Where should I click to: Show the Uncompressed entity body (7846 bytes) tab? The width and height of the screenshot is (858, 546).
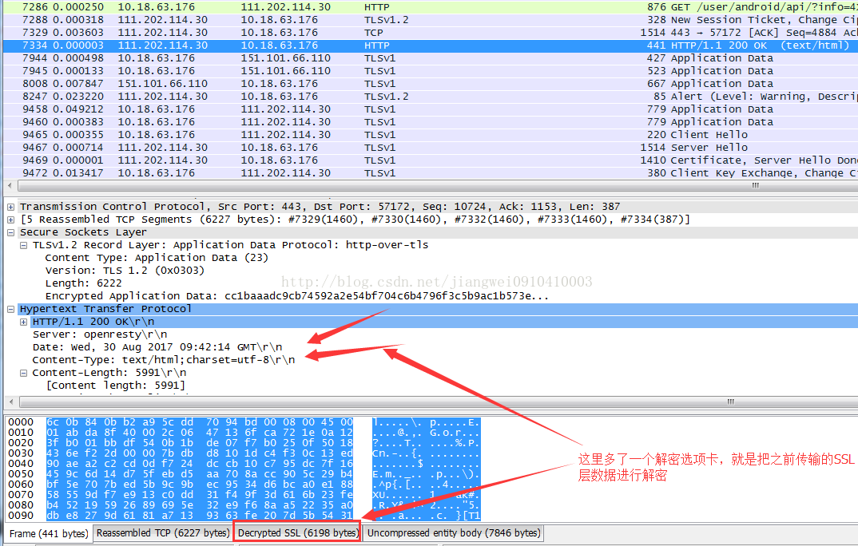pyautogui.click(x=454, y=533)
